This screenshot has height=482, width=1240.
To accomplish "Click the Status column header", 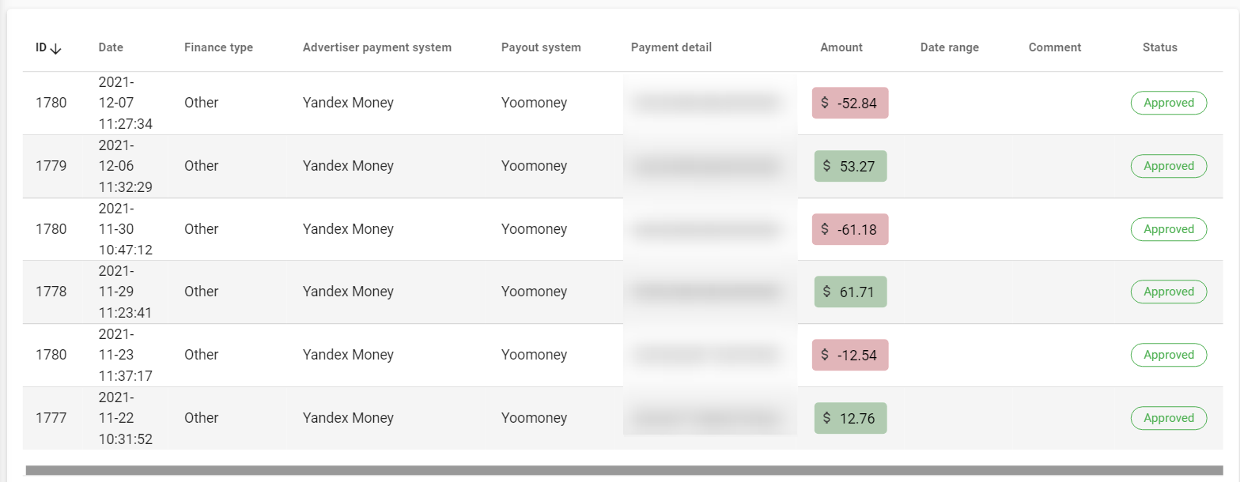I will coord(1159,47).
